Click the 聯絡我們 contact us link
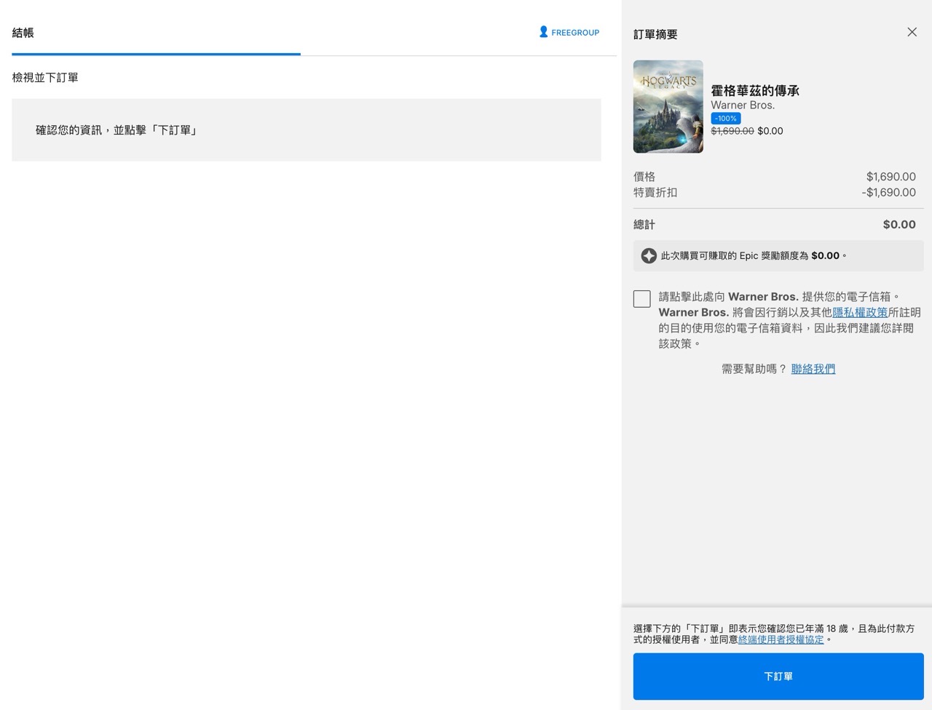Screen dimensions: 932x710 pyautogui.click(x=813, y=369)
